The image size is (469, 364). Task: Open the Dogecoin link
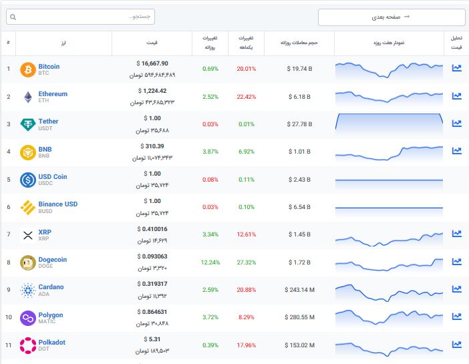coord(52,260)
